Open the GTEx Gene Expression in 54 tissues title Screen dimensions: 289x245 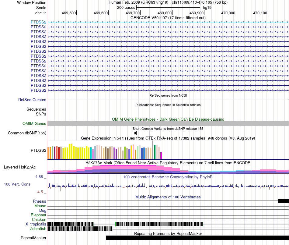click(168, 138)
